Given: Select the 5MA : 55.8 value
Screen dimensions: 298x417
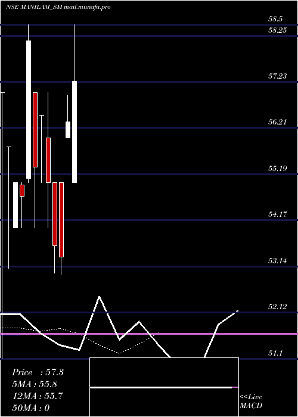Looking at the screenshot, I should (35, 384).
